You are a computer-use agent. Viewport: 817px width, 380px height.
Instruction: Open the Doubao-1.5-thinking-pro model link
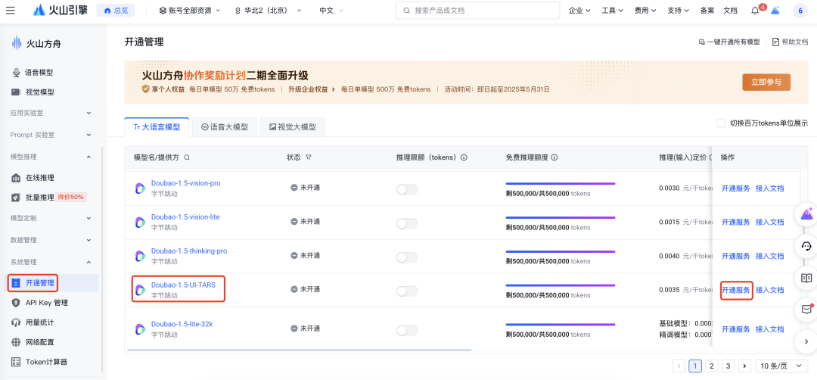[x=189, y=251]
